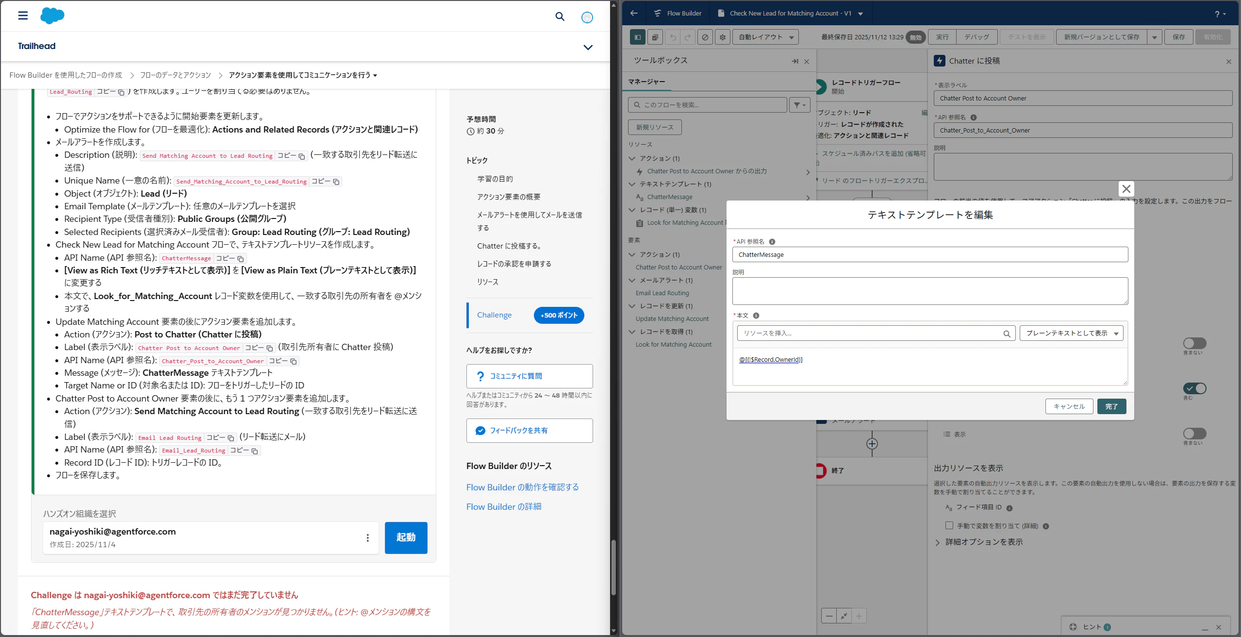Image resolution: width=1241 pixels, height=637 pixels.
Task: Open the toolbox filter dropdown
Action: click(x=800, y=105)
